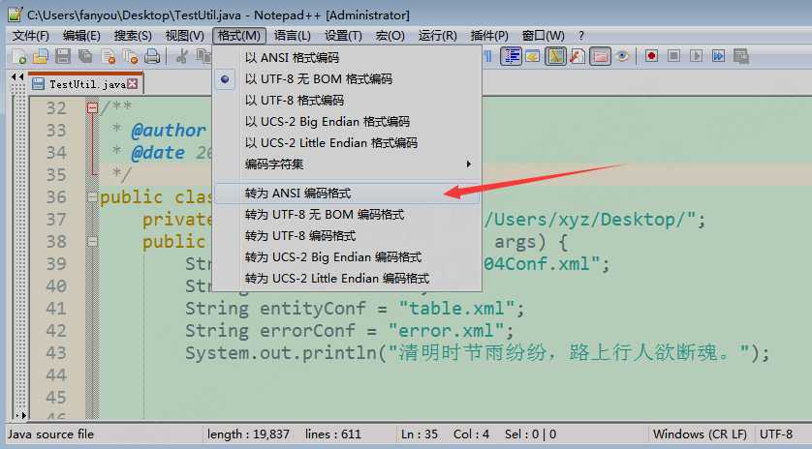Close the TestUtil.java tab with X
Image resolution: width=812 pixels, height=449 pixels.
coord(133,84)
